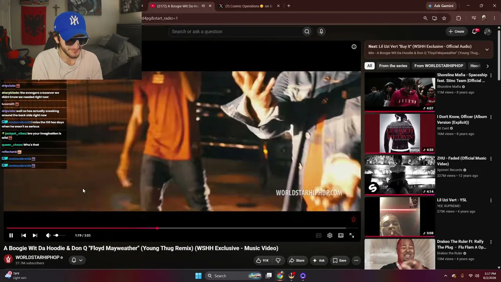The image size is (501, 282).
Task: Open a new browser tab
Action: (289, 6)
